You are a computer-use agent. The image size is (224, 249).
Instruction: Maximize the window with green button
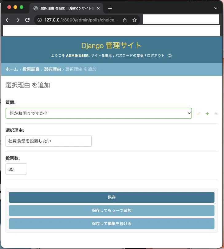(x=22, y=7)
